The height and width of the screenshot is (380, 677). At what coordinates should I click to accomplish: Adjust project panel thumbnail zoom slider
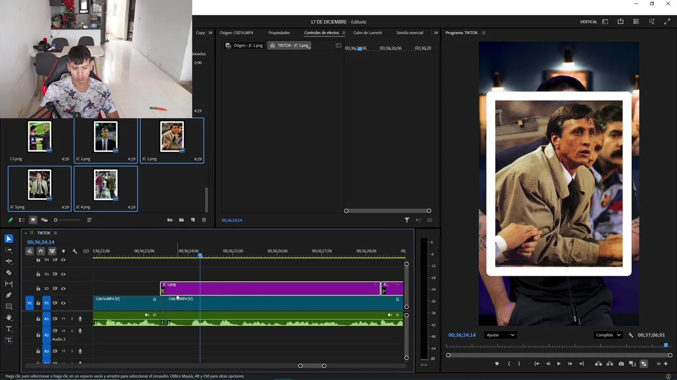click(x=68, y=220)
